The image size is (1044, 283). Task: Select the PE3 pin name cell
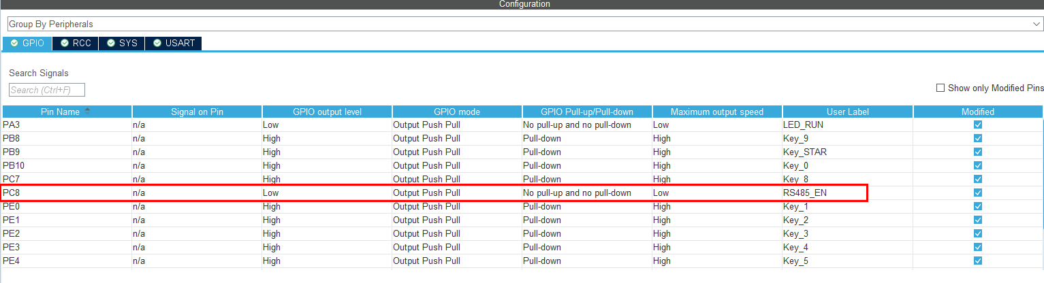point(67,248)
